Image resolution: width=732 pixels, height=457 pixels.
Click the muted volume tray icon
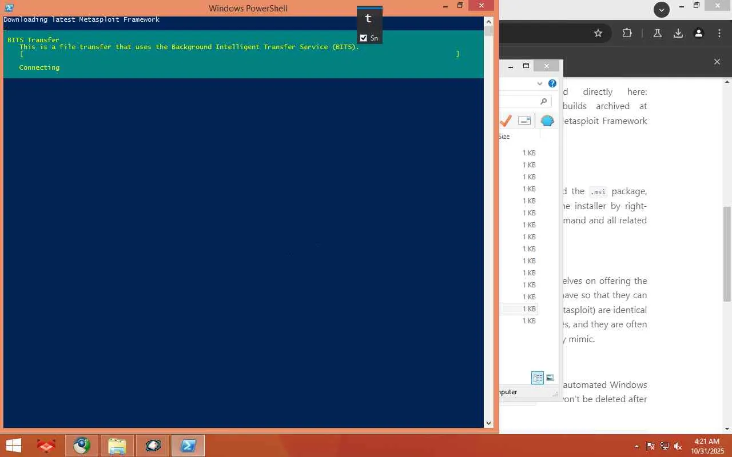(678, 446)
